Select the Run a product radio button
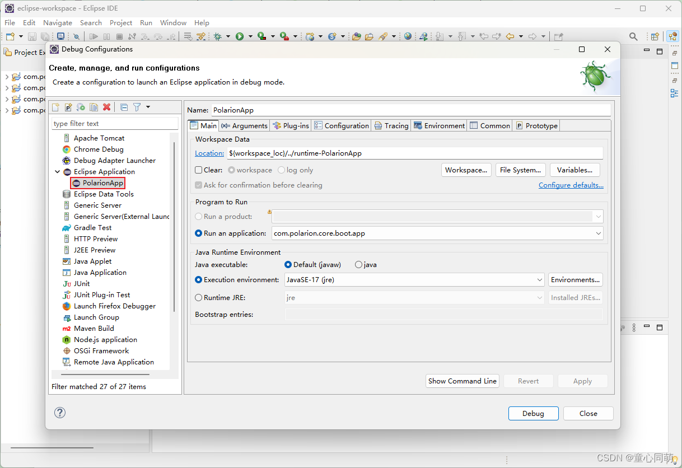682x468 pixels. [x=198, y=216]
